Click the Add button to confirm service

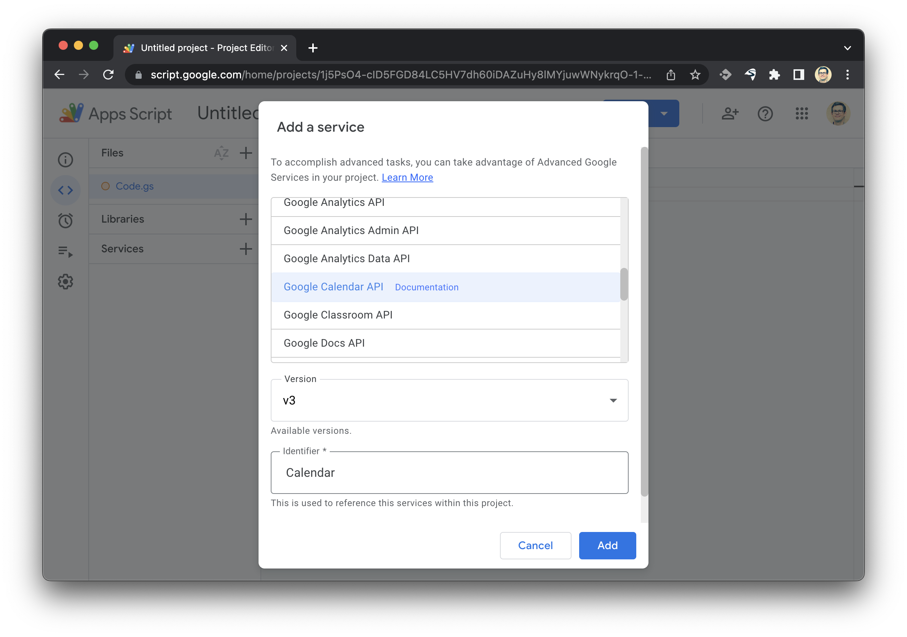tap(606, 545)
